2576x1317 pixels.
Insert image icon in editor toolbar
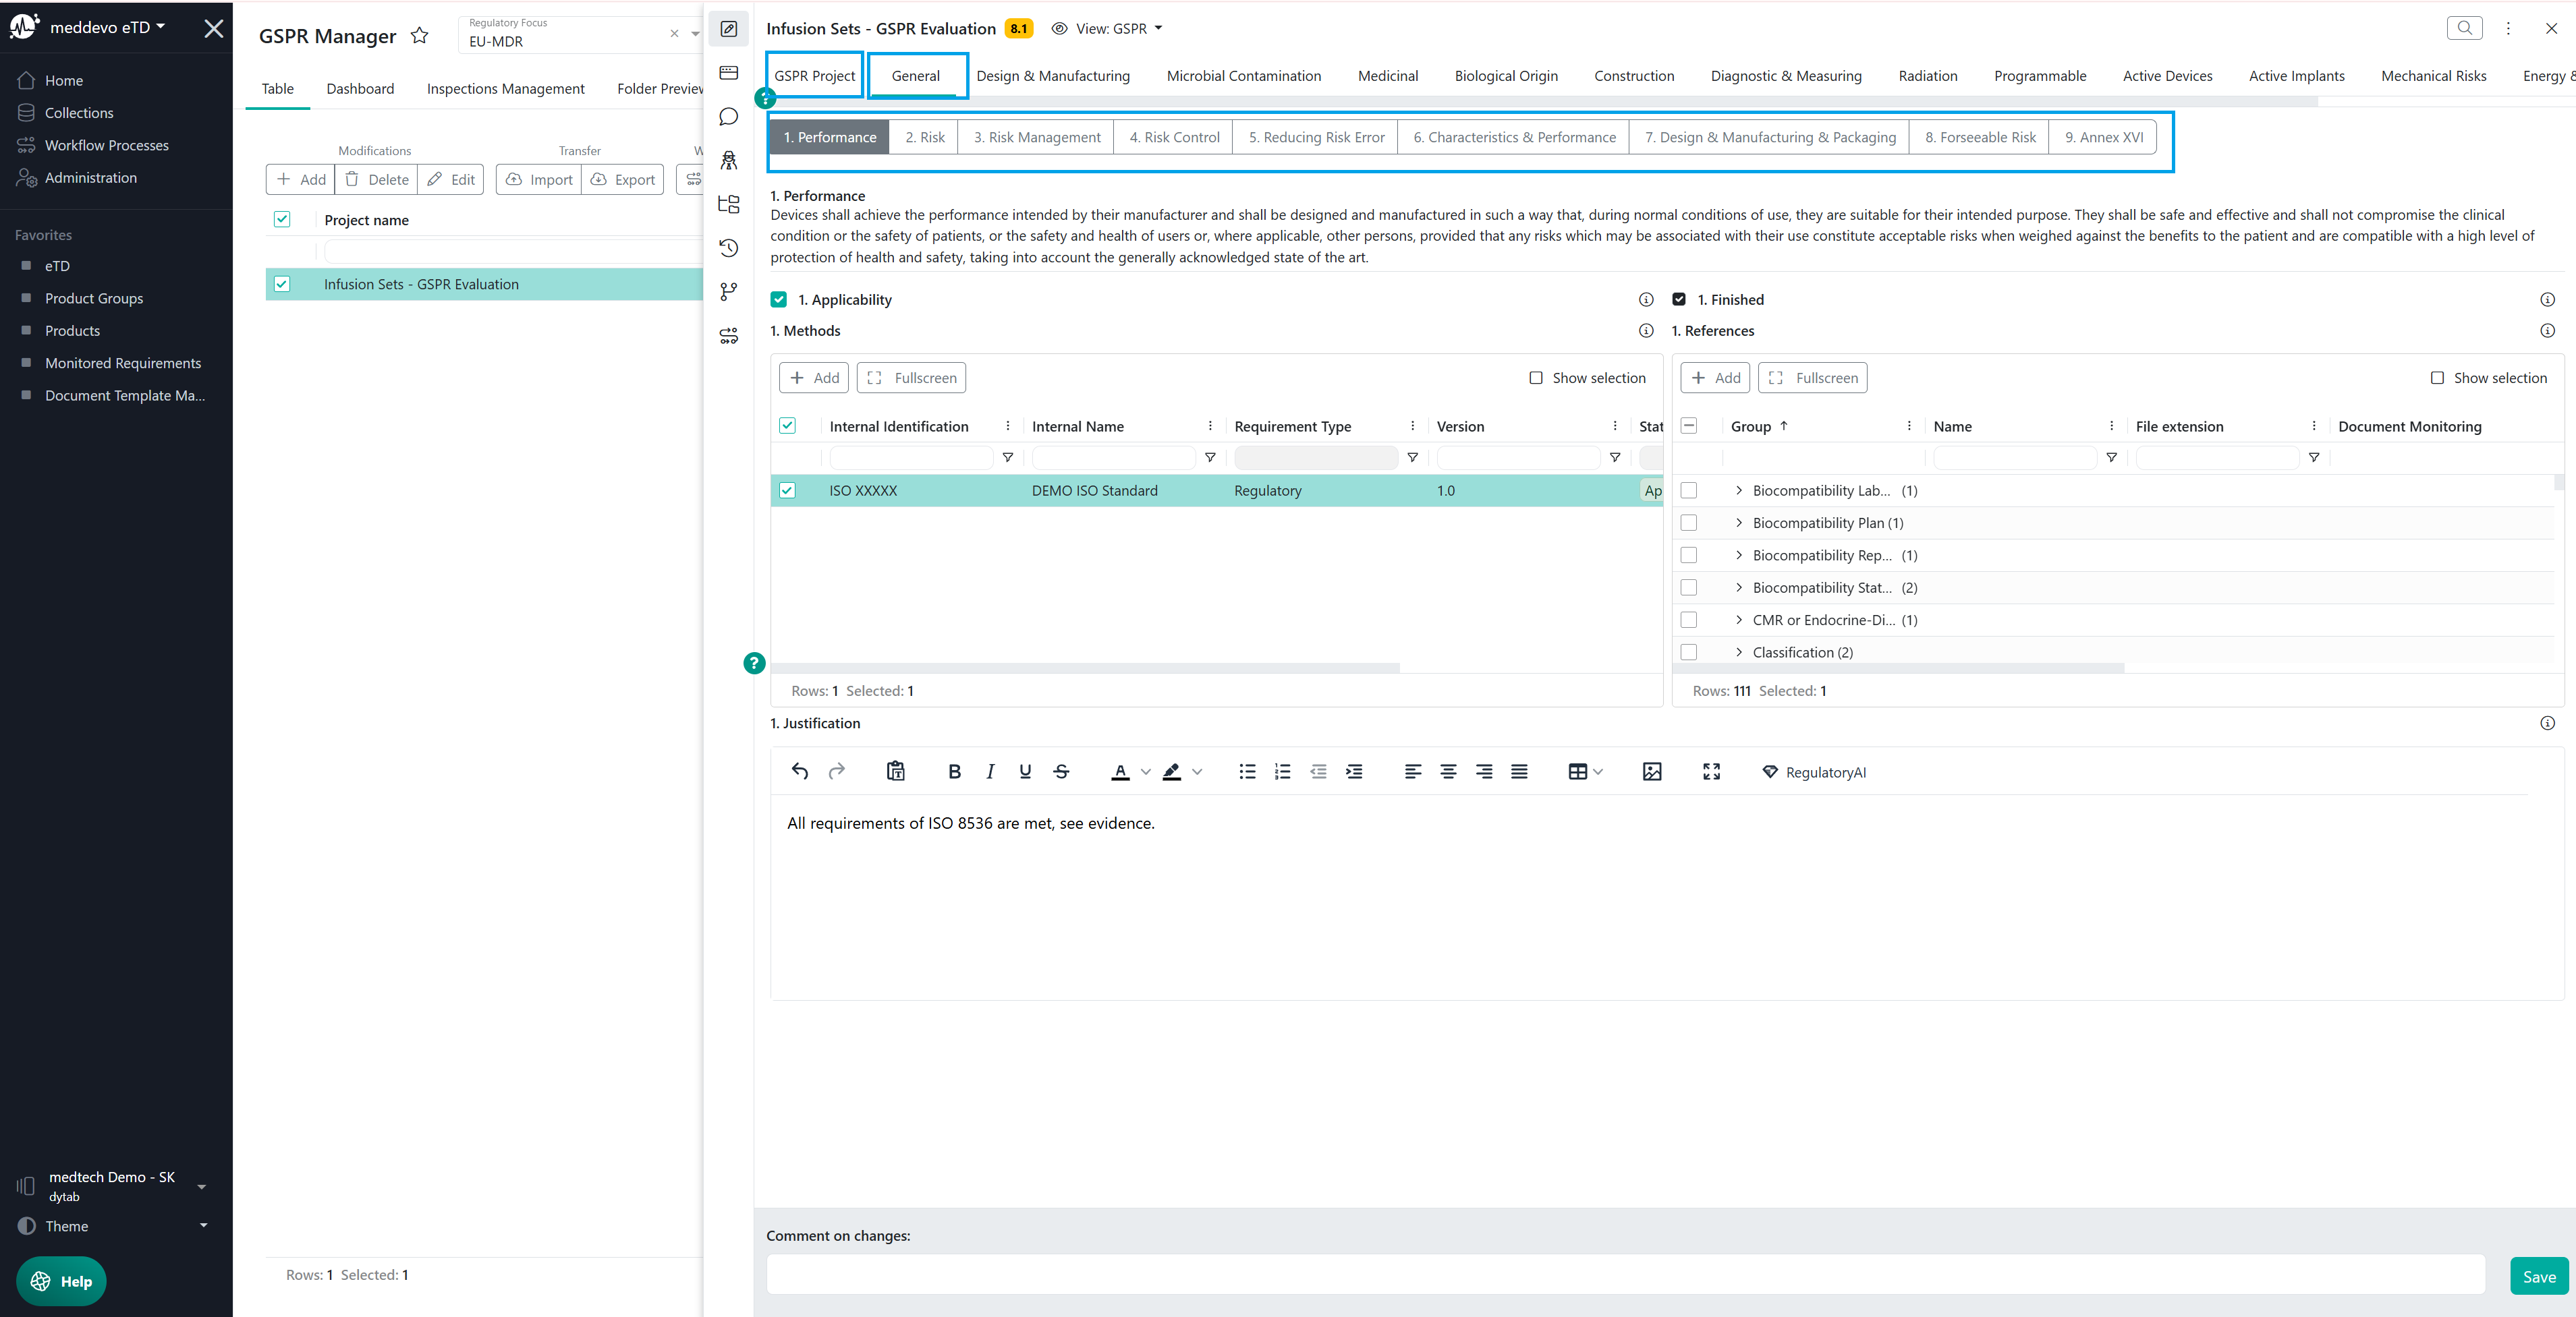point(1652,771)
